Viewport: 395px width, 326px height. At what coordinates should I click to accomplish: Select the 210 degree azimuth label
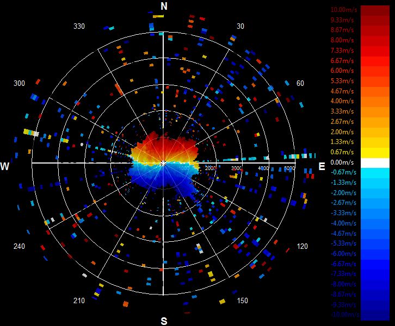(79, 300)
